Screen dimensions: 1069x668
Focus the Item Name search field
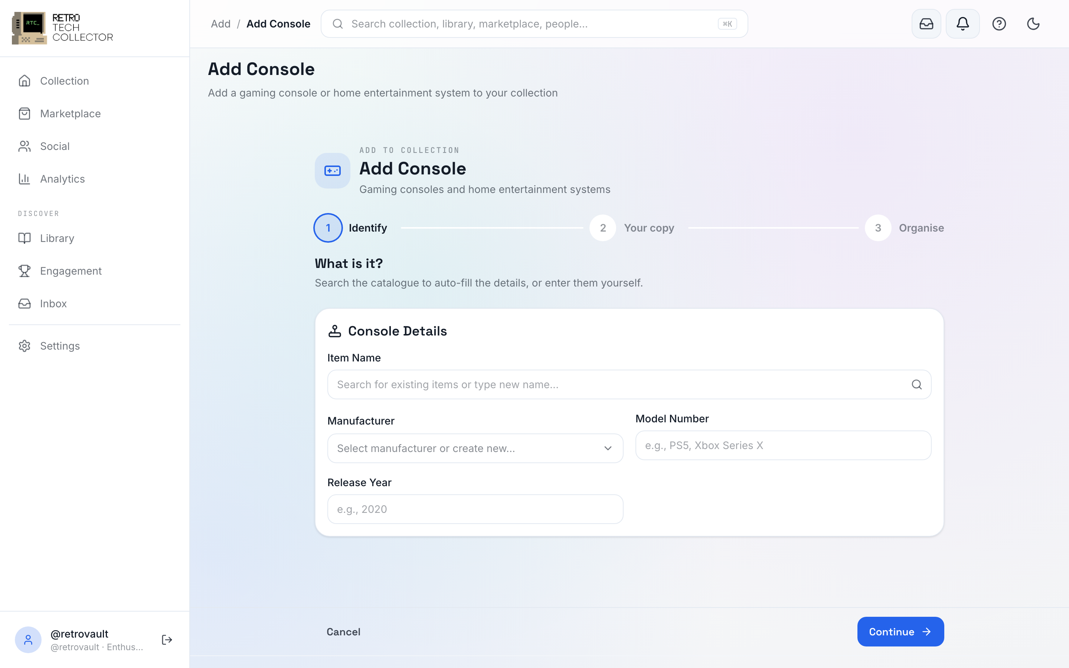(629, 384)
